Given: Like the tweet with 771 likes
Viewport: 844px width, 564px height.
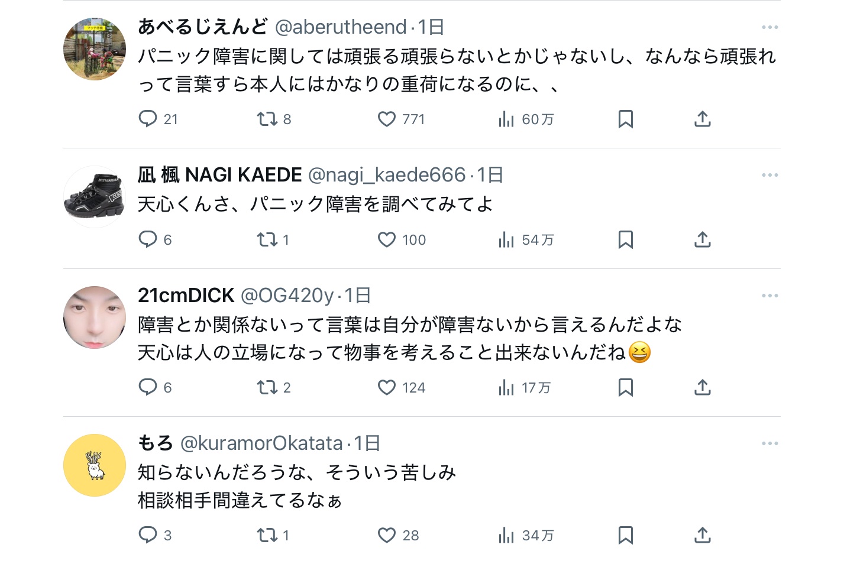Looking at the screenshot, I should point(387,119).
